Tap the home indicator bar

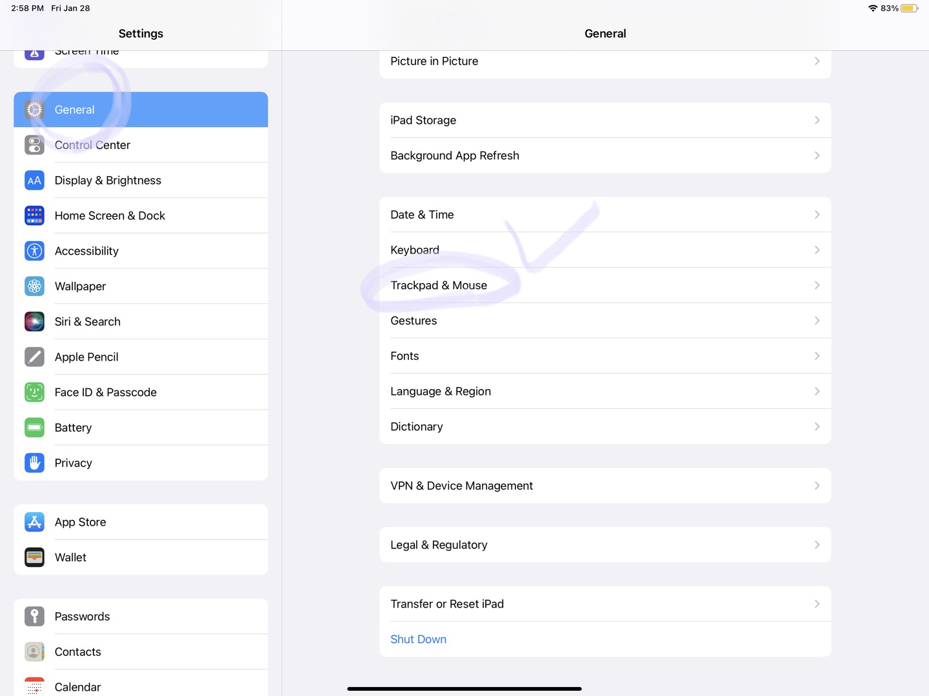pos(464,689)
